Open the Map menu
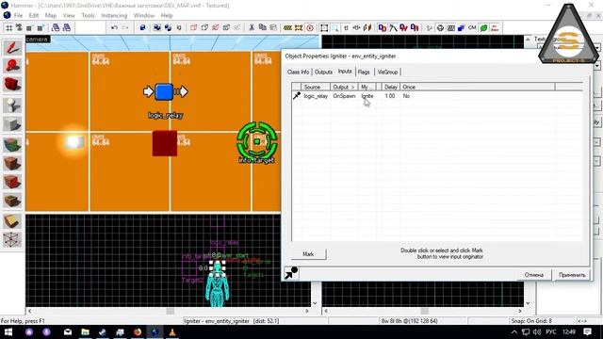The width and height of the screenshot is (603, 339). click(x=50, y=15)
